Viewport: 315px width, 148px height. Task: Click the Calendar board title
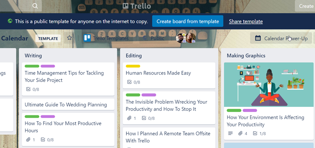coord(14,38)
